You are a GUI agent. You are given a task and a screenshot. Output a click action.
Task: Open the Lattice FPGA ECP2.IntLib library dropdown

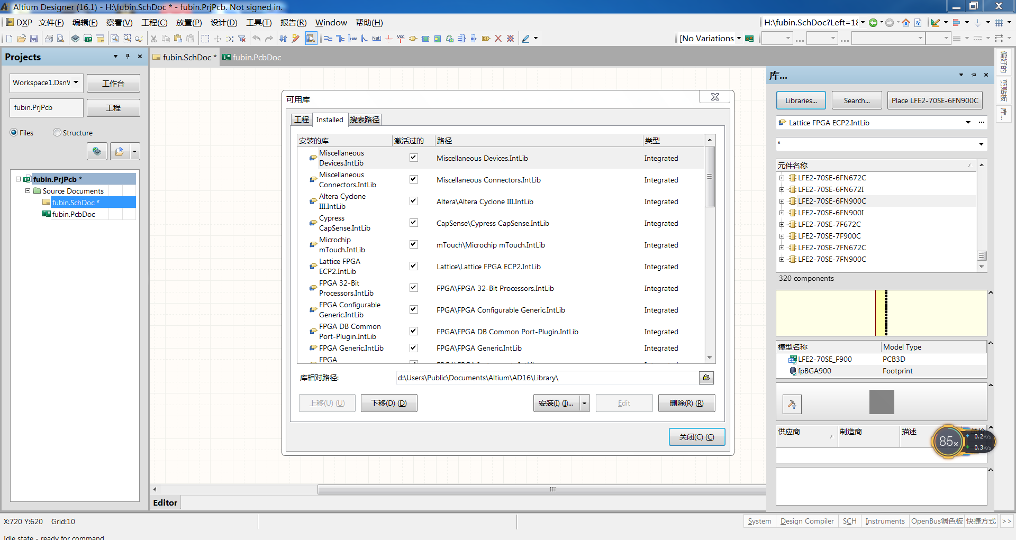click(968, 123)
